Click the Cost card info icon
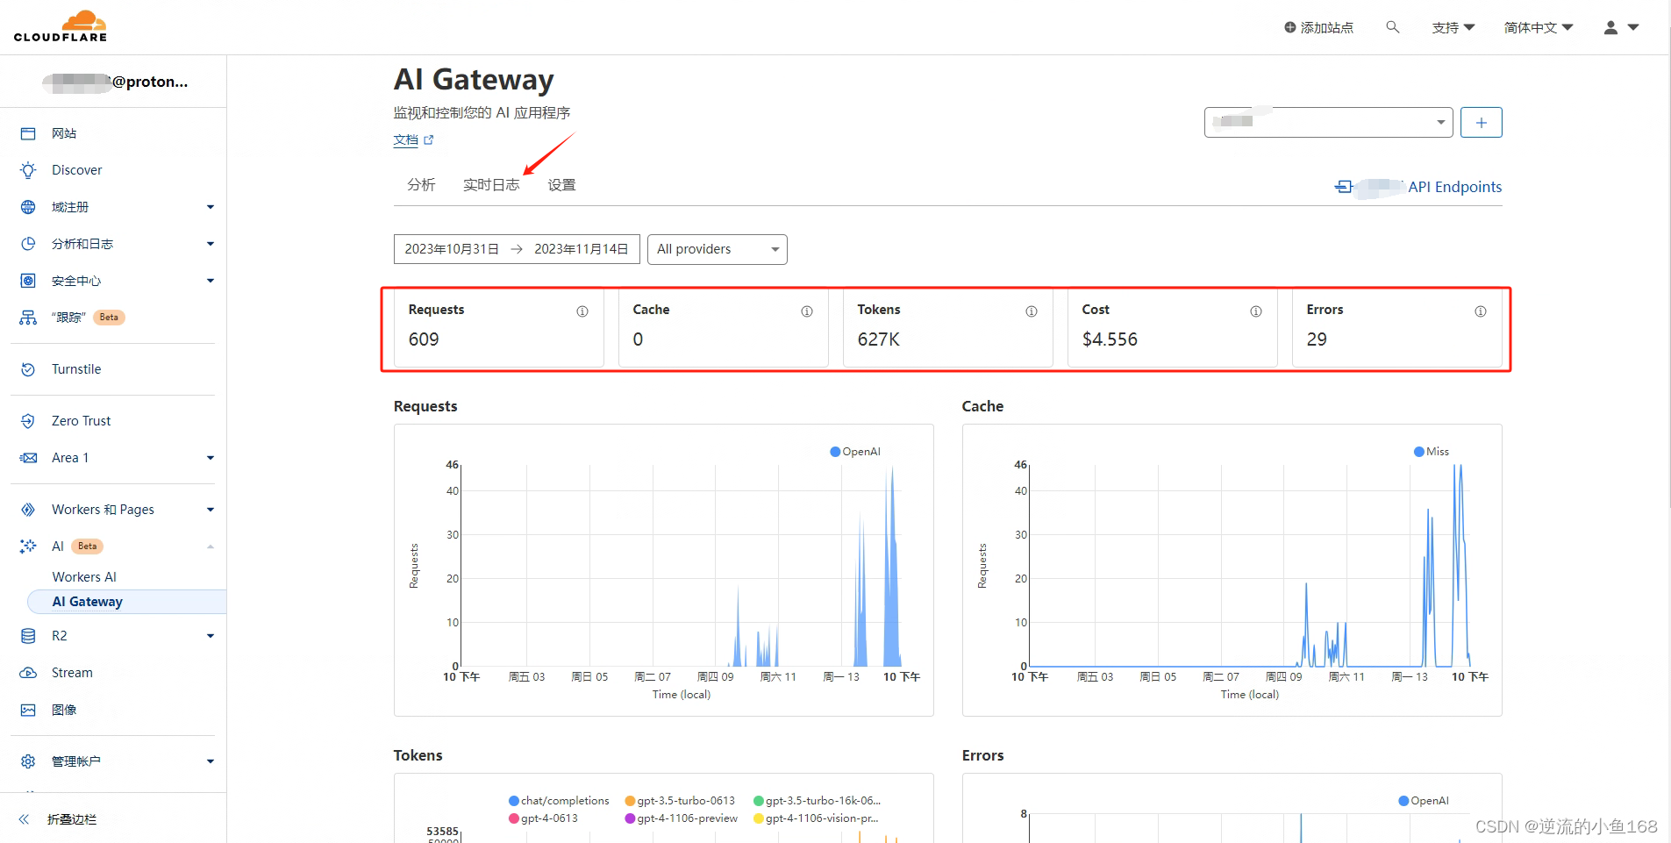Screen dimensions: 1671x843 click(x=1256, y=311)
